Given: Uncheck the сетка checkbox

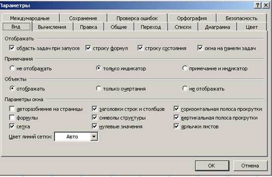Looking at the screenshot, I should (x=12, y=126).
